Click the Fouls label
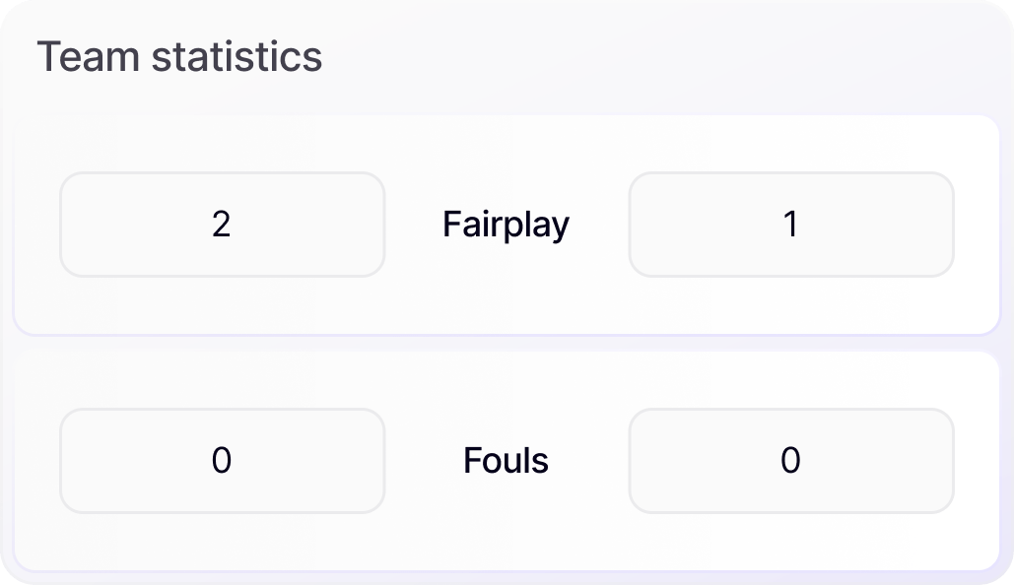Screen dimensions: 1014x585 pos(506,461)
